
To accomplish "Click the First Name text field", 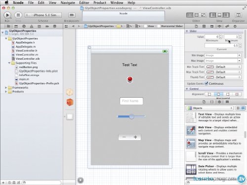I will pos(131,101).
